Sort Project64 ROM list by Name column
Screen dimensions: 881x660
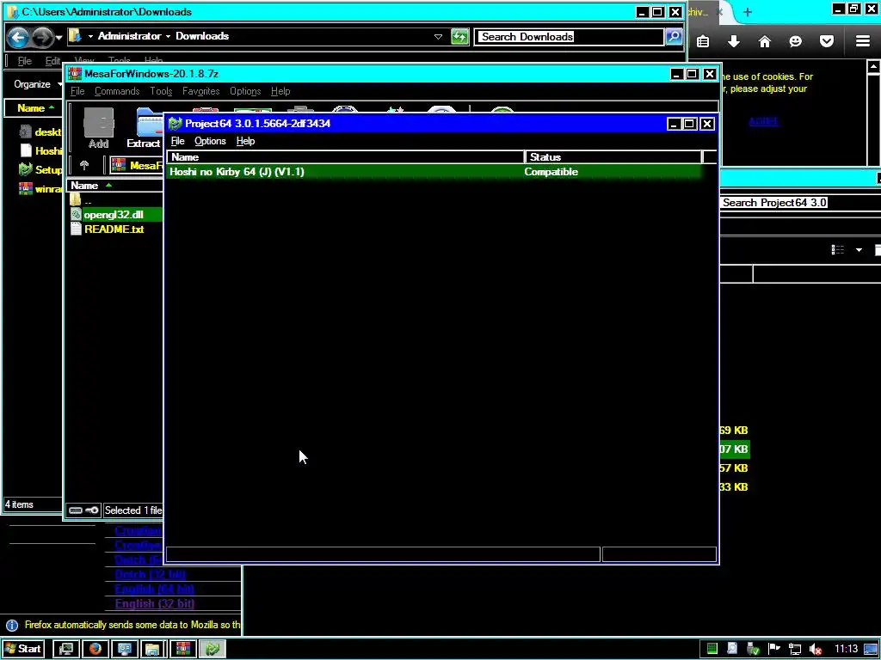point(346,157)
